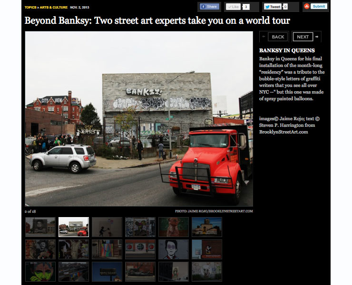The height and width of the screenshot is (285, 352).
Task: Open the last thumbnail in bottom row
Action: click(x=207, y=271)
